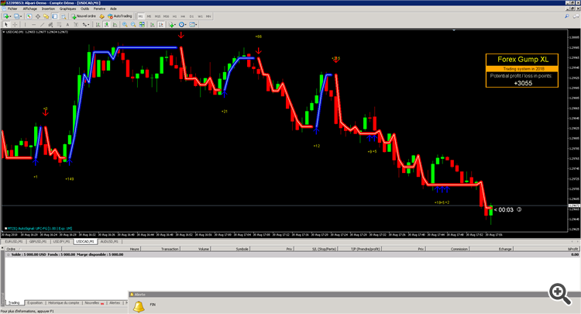Open search with top-right magnifier icon

pyautogui.click(x=567, y=16)
